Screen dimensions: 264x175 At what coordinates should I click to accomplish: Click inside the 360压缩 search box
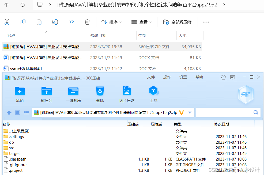point(228,112)
